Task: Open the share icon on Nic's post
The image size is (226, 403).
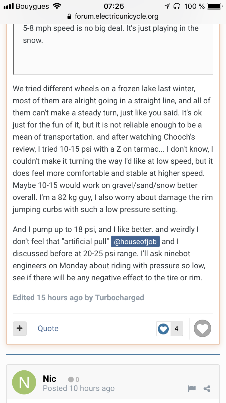Action: click(x=207, y=389)
